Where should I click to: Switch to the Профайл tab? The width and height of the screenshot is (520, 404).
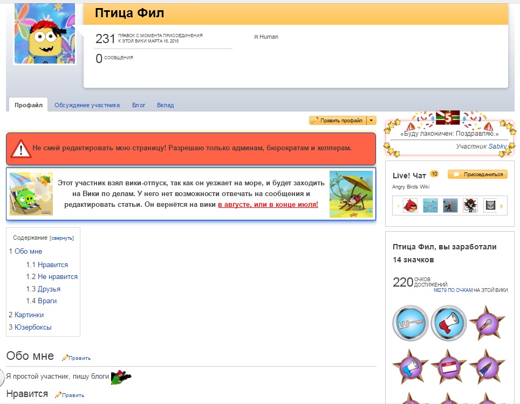(29, 105)
